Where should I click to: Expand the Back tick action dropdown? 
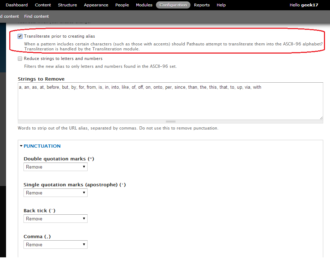coord(56,219)
